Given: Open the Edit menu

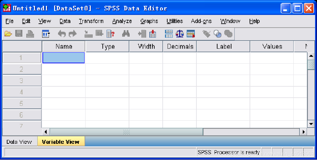Looking at the screenshot, I should (x=26, y=21).
